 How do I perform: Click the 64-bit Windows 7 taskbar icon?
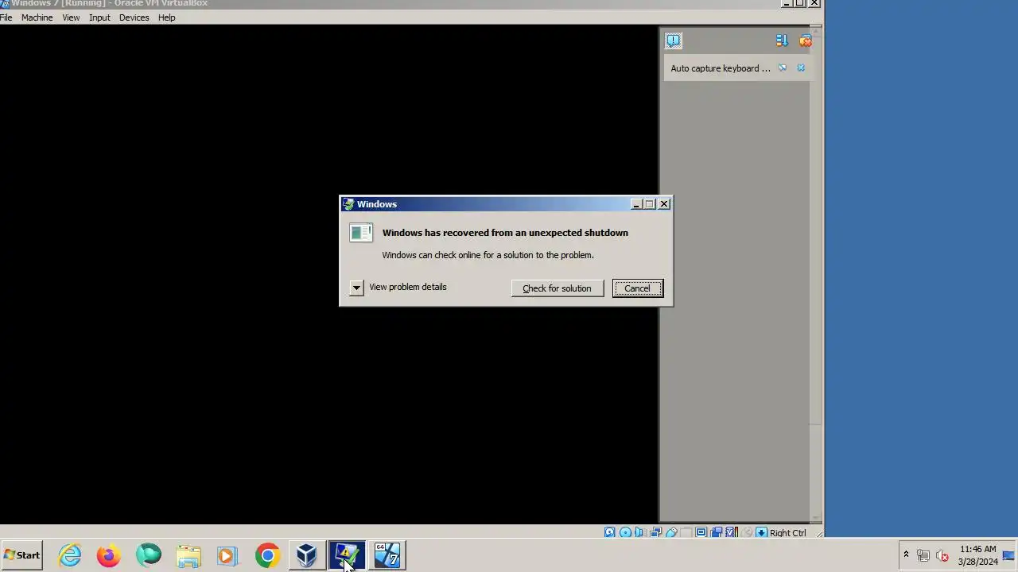click(387, 555)
